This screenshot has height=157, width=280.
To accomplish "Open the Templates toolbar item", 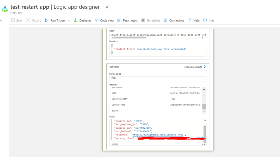I will point(151,20).
